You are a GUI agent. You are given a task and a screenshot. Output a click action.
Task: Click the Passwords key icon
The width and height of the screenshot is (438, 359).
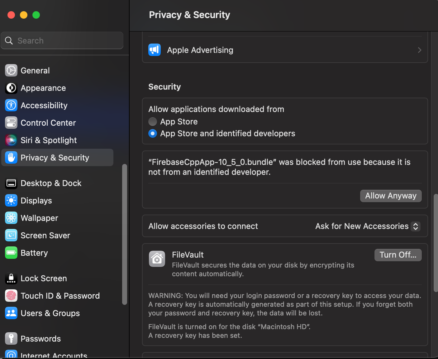11,339
